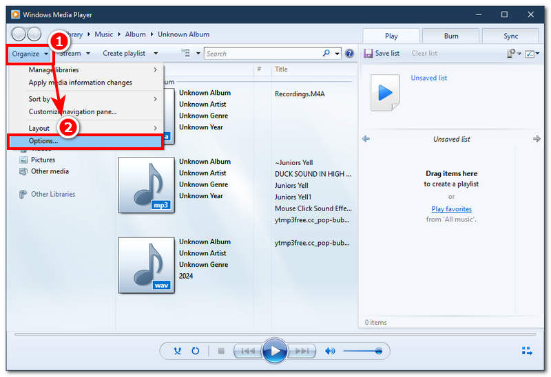The image size is (551, 377).
Task: Open the Organize dropdown menu
Action: tap(30, 53)
